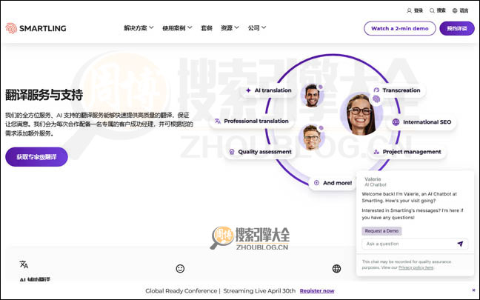Expand the 资源 dropdown menu
Image resolution: width=480 pixels, height=300 pixels.
[230, 28]
